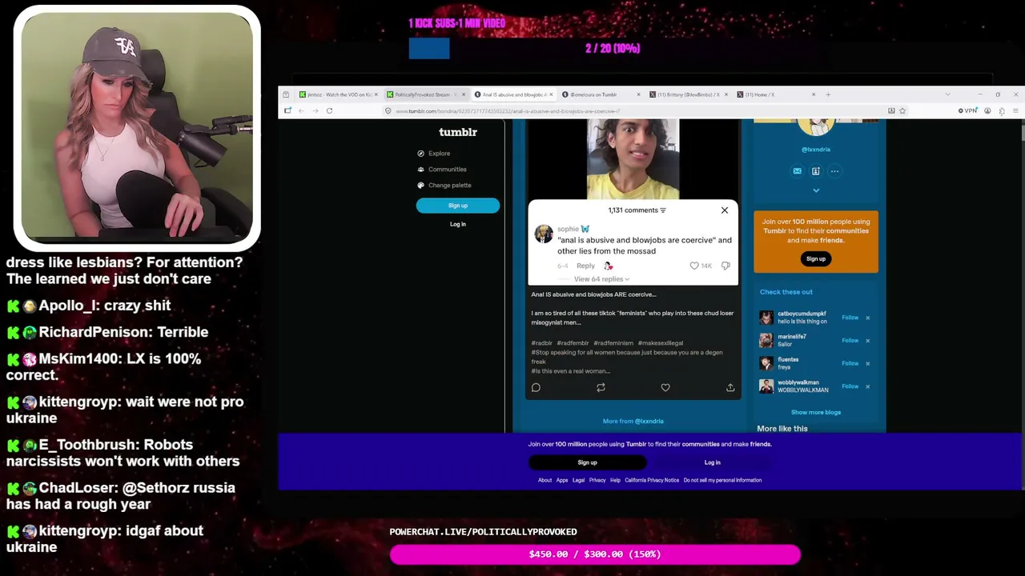
Task: Open the About footer link
Action: [x=545, y=481]
